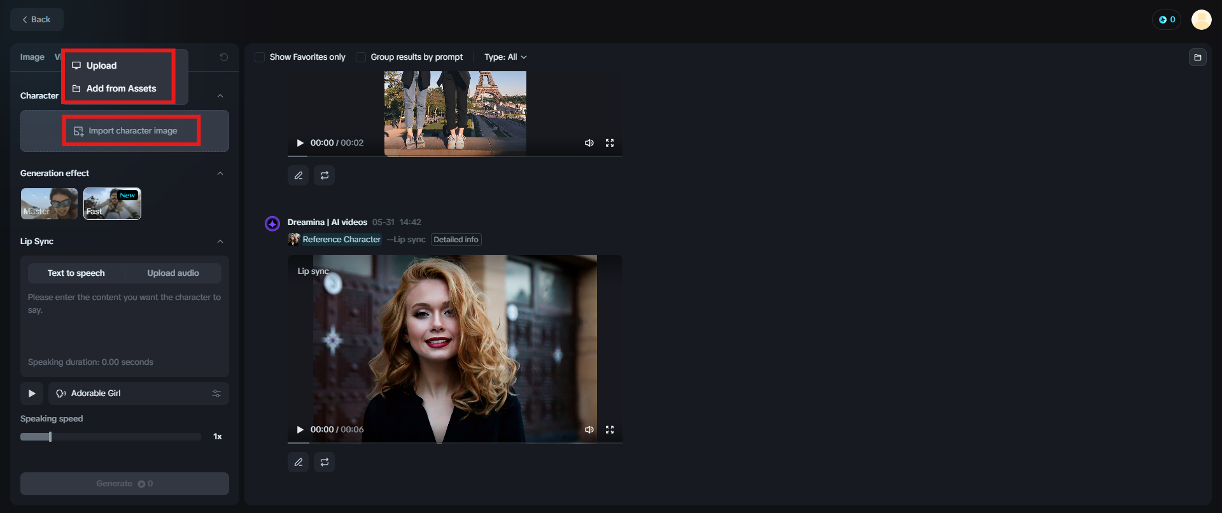Play the lip sync video
Image resolution: width=1222 pixels, height=513 pixels.
pyautogui.click(x=300, y=430)
